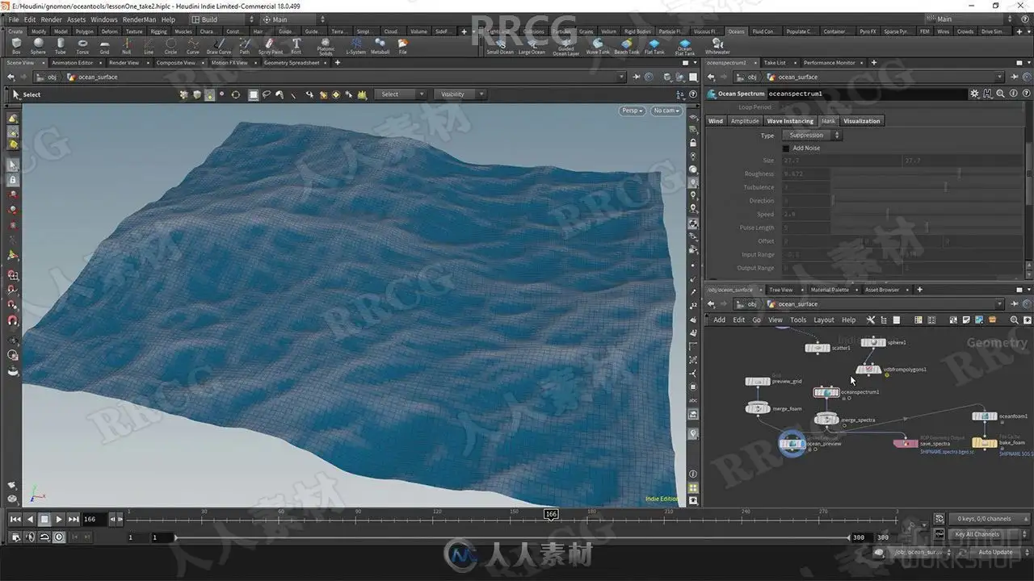The image size is (1034, 581).
Task: Open the parameter pane search icon
Action: pyautogui.click(x=1000, y=94)
